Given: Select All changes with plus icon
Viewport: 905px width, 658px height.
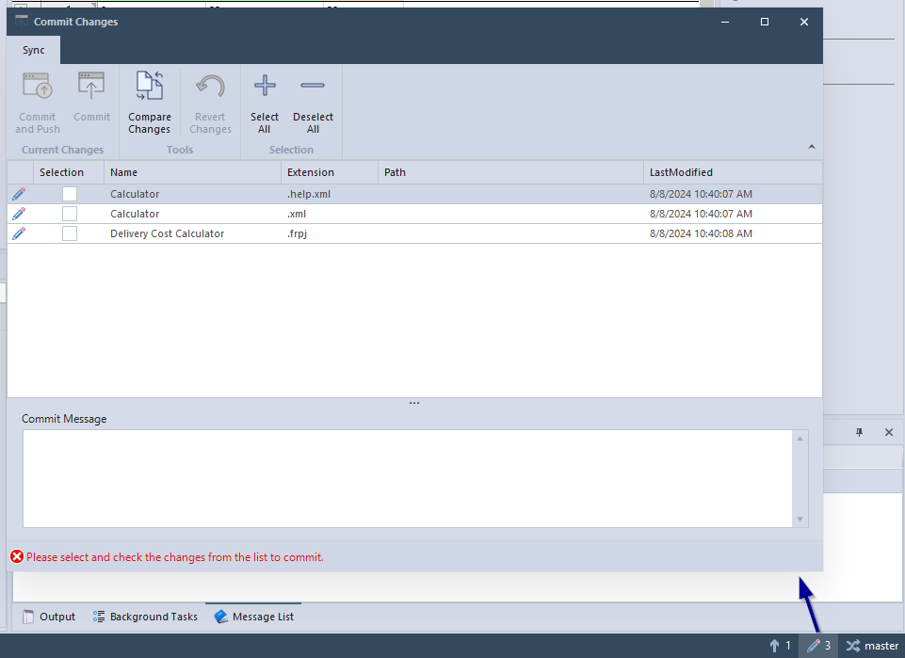Looking at the screenshot, I should [265, 86].
